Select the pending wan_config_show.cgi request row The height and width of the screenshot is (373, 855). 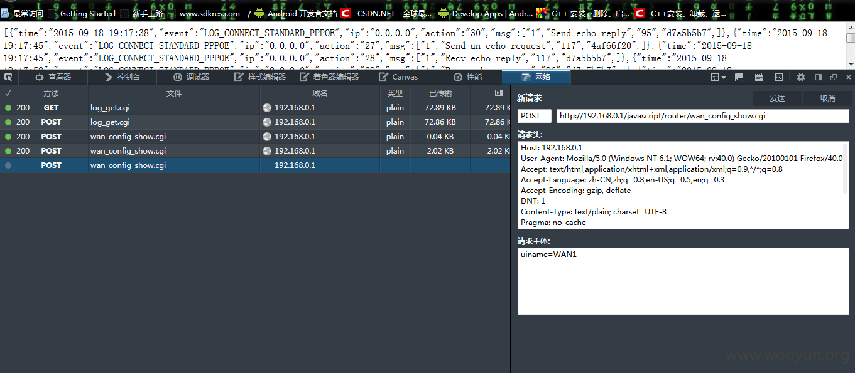coord(255,165)
